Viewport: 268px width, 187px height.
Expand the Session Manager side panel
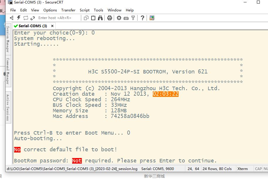click(x=8, y=39)
